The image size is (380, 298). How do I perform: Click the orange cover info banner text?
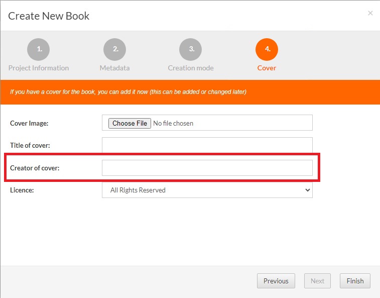point(128,92)
